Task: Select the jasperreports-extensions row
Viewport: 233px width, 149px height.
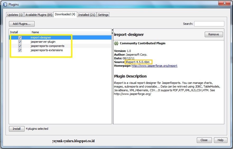Action: (x=60, y=50)
